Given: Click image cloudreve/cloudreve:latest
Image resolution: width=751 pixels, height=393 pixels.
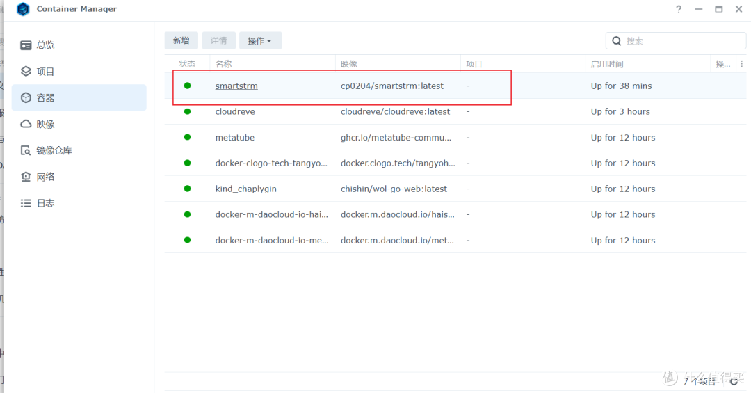Looking at the screenshot, I should click(395, 112).
